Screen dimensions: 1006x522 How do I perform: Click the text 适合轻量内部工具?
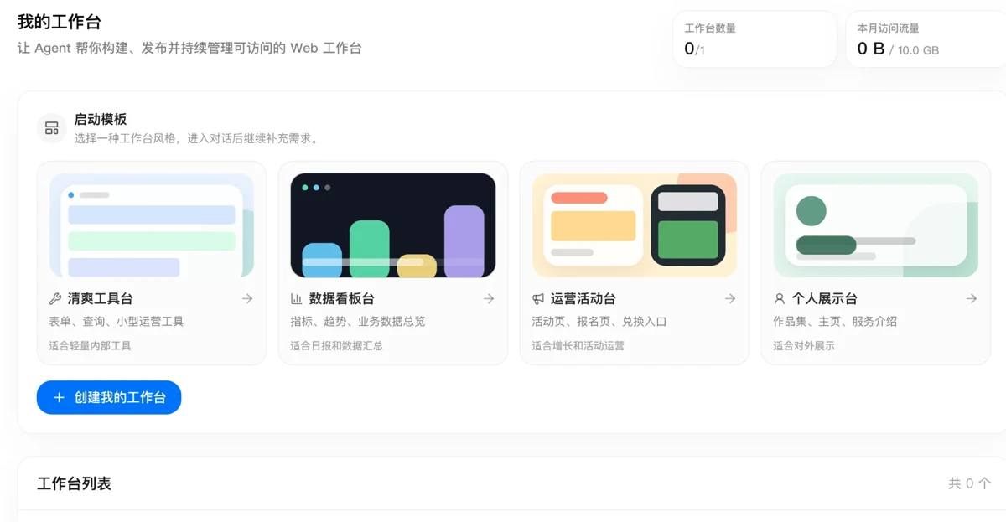pos(91,345)
